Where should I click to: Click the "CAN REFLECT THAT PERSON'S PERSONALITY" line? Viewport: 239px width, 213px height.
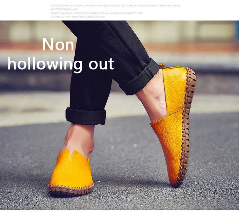tap(78, 17)
